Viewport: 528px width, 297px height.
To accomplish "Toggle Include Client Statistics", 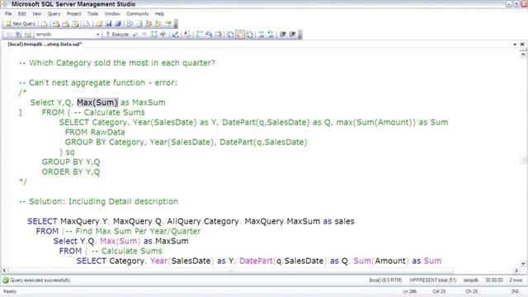I will pyautogui.click(x=209, y=35).
